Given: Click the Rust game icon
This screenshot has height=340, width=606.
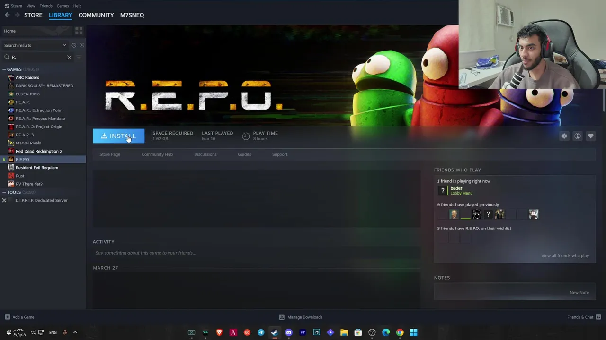Looking at the screenshot, I should 11,176.
